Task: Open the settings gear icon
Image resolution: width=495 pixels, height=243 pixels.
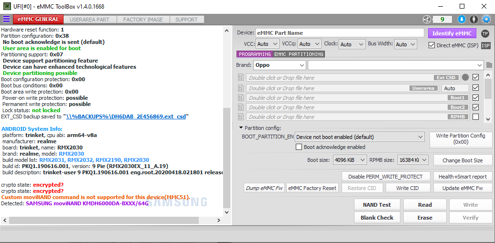Action: (x=486, y=19)
